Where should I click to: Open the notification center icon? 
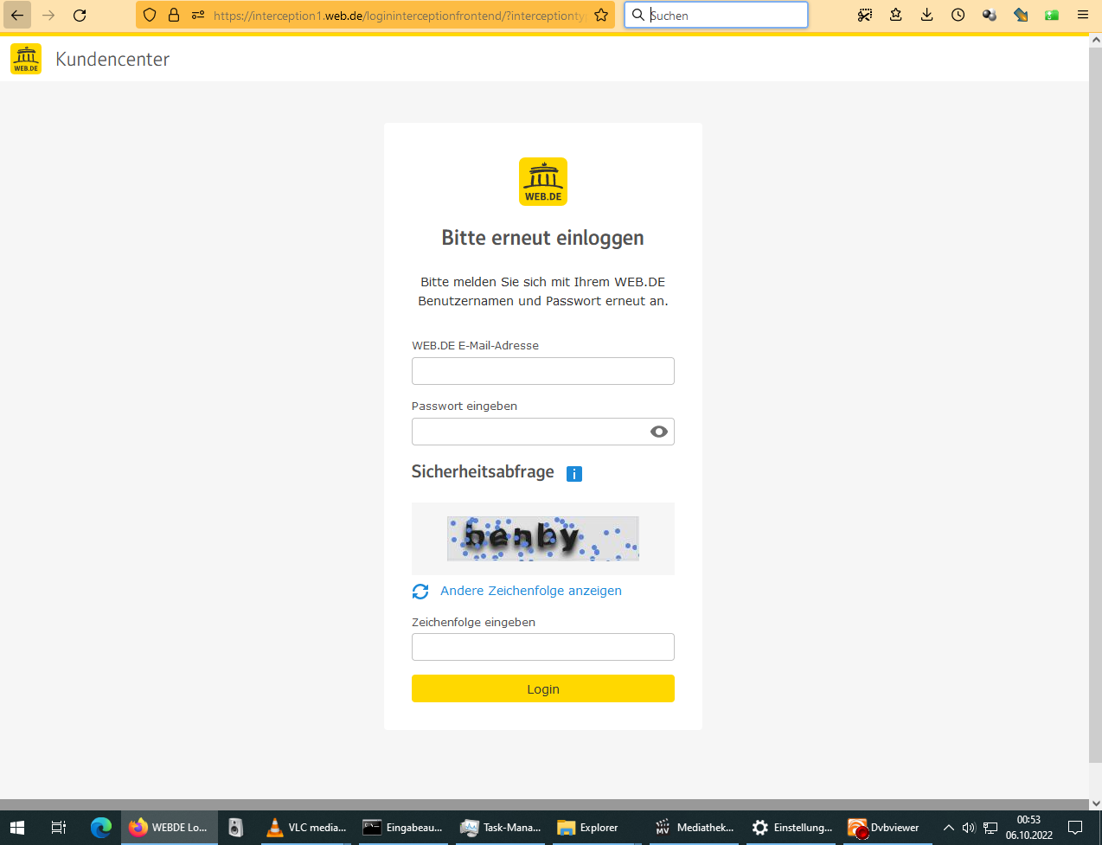pyautogui.click(x=1075, y=828)
